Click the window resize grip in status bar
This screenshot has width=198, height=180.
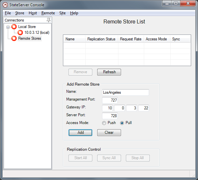(x=193, y=175)
